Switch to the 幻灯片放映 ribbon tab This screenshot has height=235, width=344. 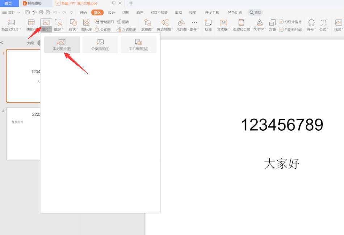[159, 13]
